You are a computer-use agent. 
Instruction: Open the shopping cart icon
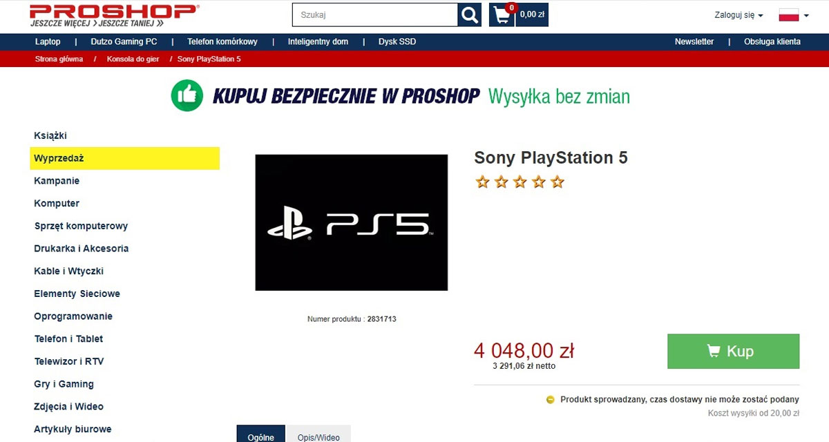pyautogui.click(x=502, y=15)
